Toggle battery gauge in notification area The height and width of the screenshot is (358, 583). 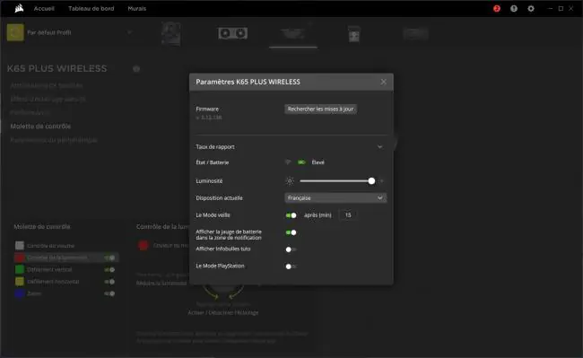291,232
